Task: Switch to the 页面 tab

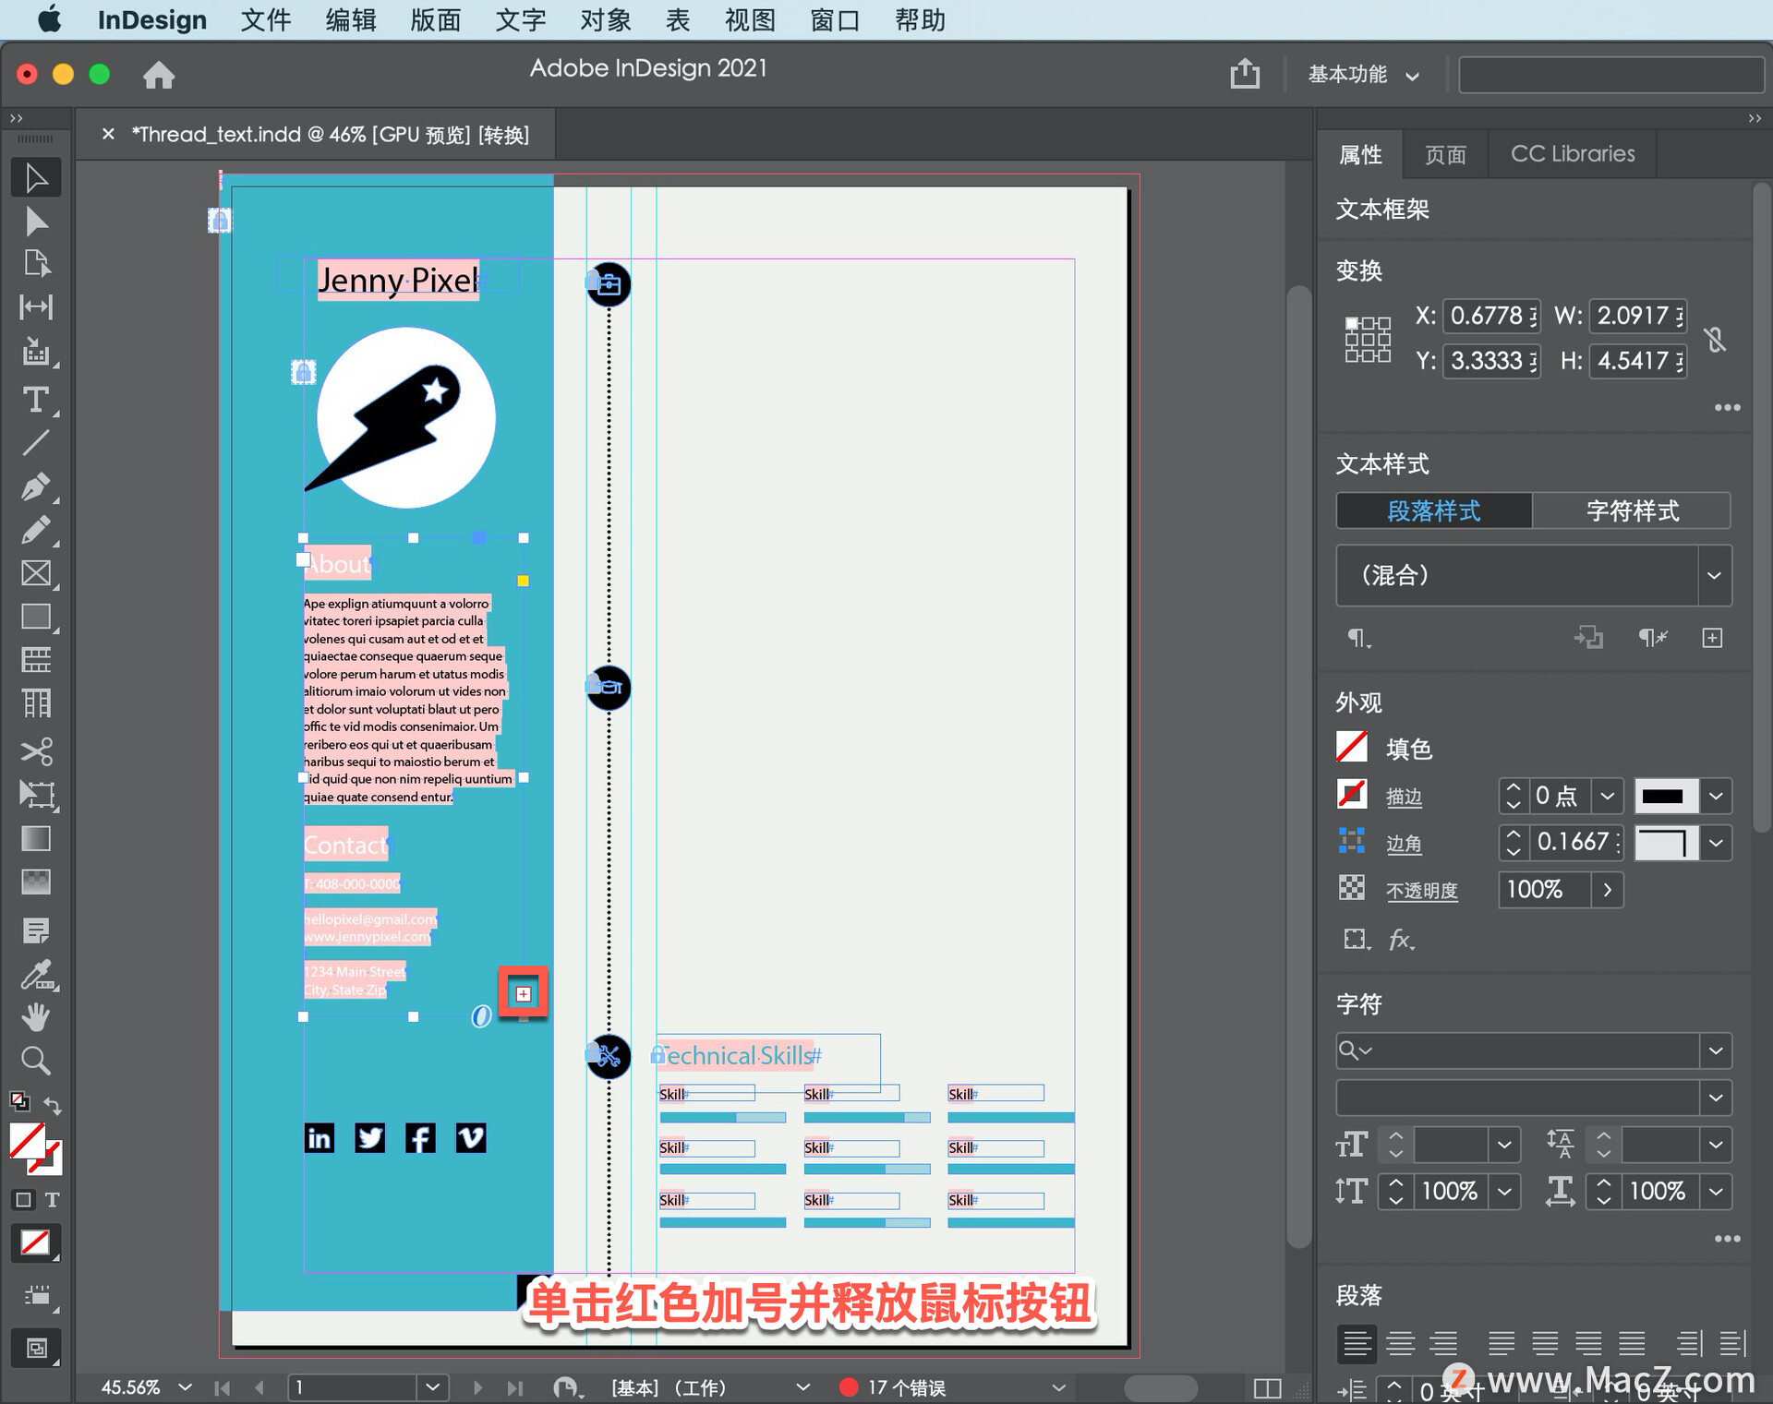Action: pos(1445,154)
